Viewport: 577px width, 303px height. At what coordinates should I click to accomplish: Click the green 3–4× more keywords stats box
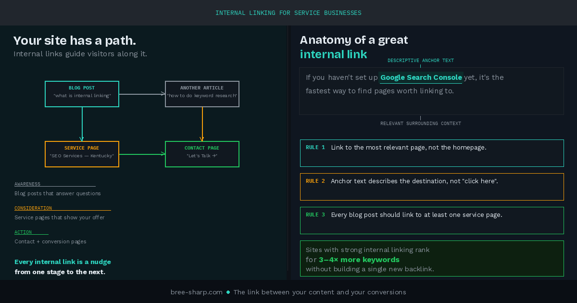click(x=432, y=258)
